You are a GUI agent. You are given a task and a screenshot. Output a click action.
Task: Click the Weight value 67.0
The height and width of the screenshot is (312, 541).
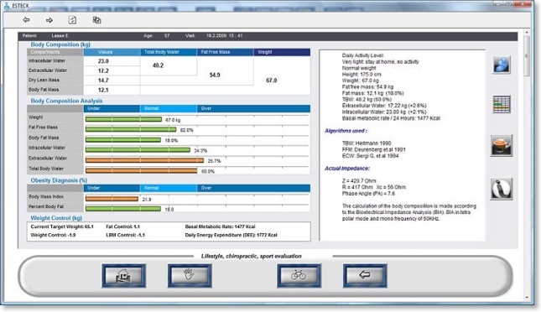271,81
